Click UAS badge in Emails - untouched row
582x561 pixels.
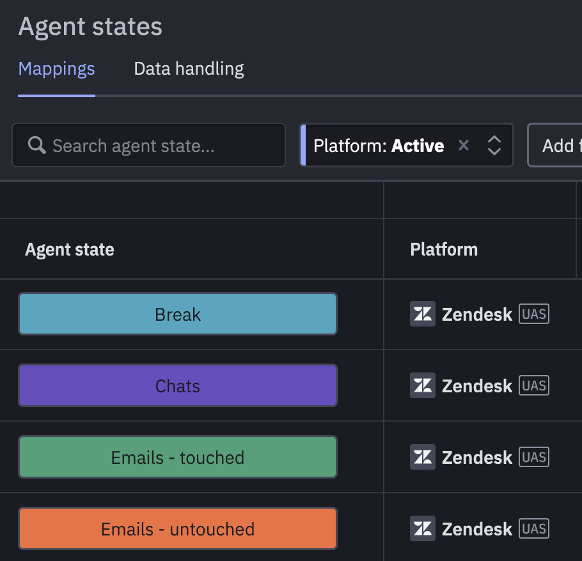534,529
